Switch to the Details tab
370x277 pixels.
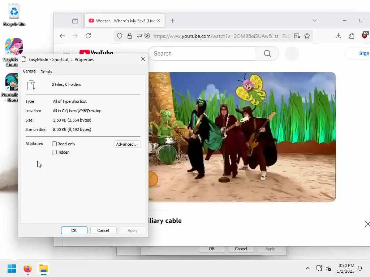coord(46,72)
